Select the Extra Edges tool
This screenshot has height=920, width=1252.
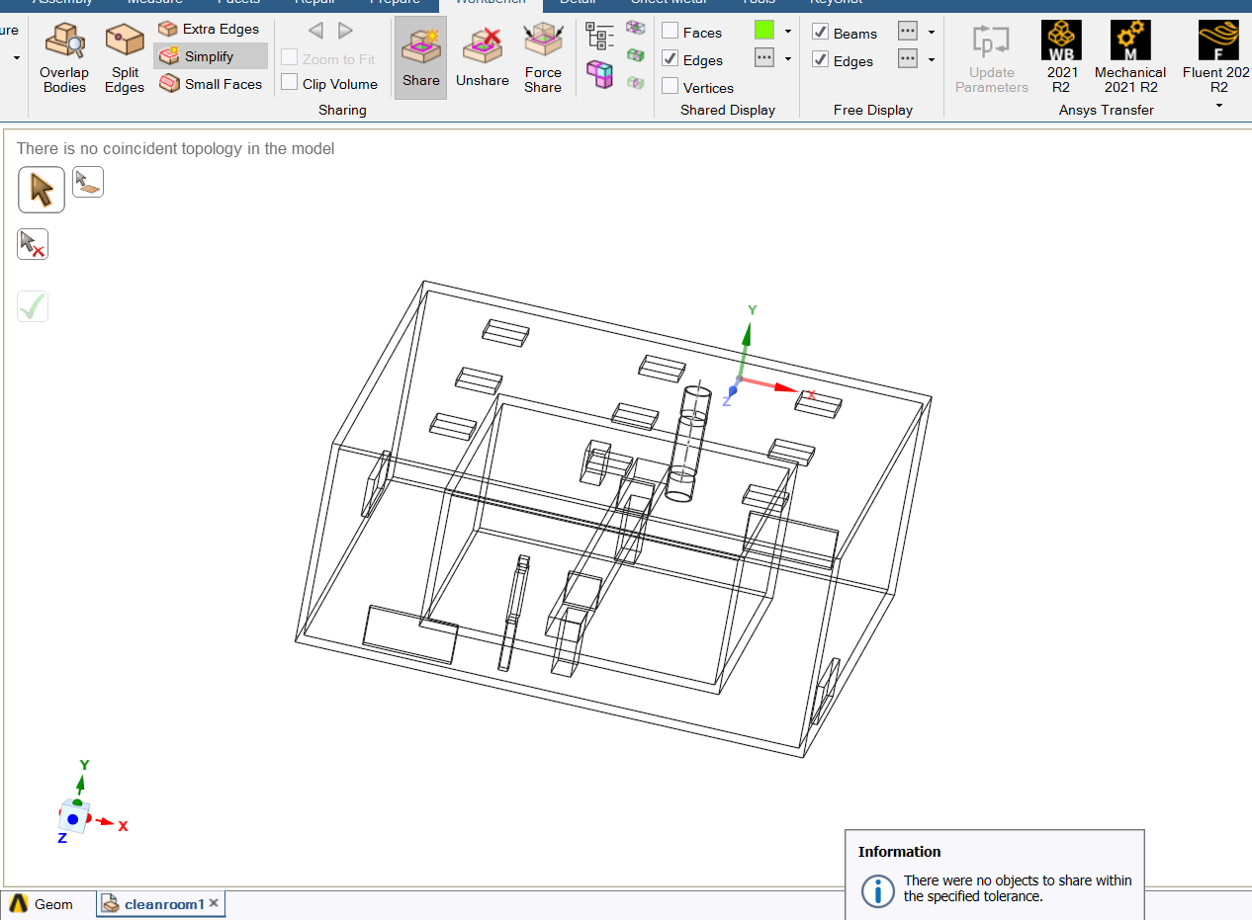tap(210, 29)
